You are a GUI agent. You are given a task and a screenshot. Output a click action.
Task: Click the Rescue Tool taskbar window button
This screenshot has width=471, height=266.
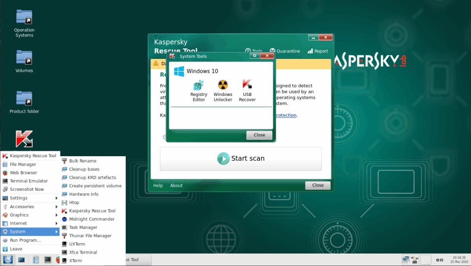pos(138,260)
